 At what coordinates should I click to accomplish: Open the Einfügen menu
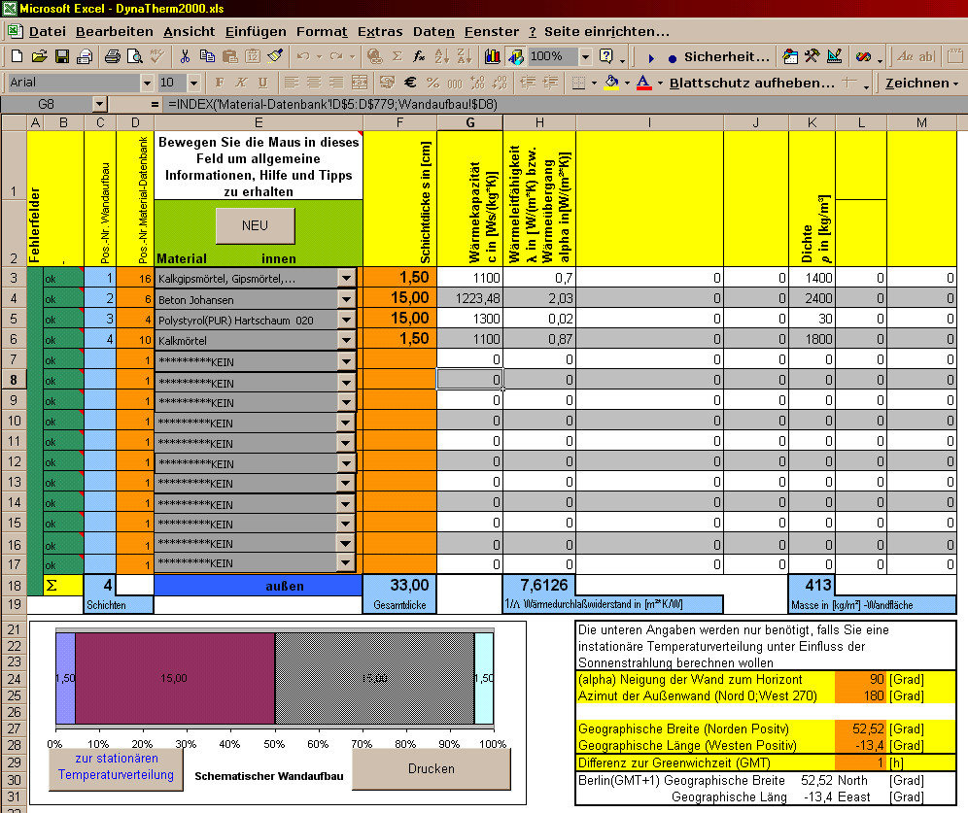pos(256,31)
